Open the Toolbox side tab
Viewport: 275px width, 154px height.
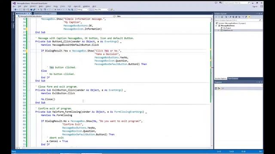13,26
